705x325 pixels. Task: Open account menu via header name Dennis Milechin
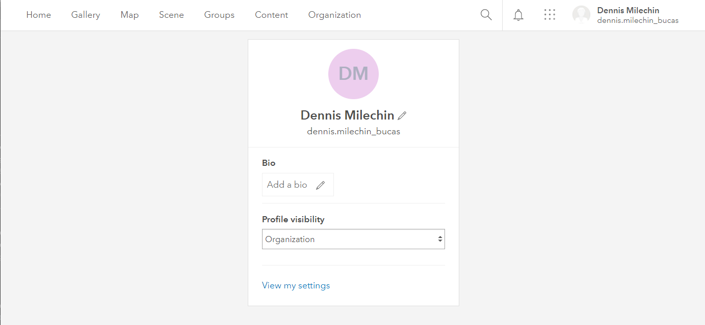point(628,11)
